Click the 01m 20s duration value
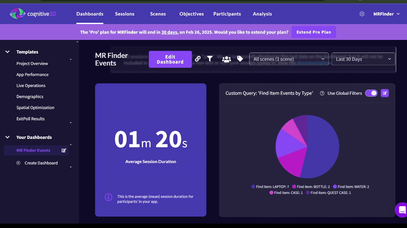The height and width of the screenshot is (228, 407). [x=151, y=139]
